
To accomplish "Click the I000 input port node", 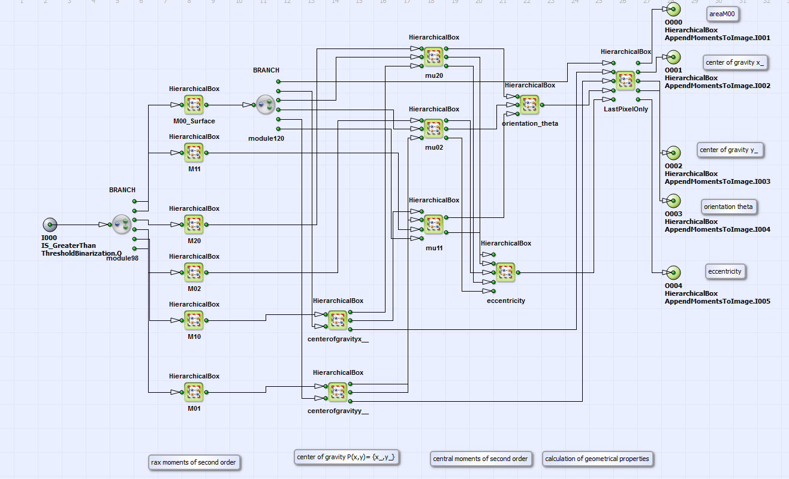I will tap(50, 225).
